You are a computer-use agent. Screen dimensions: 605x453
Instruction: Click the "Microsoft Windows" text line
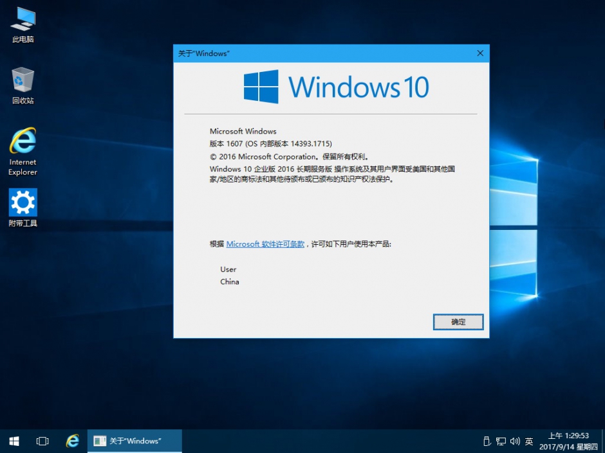click(243, 131)
